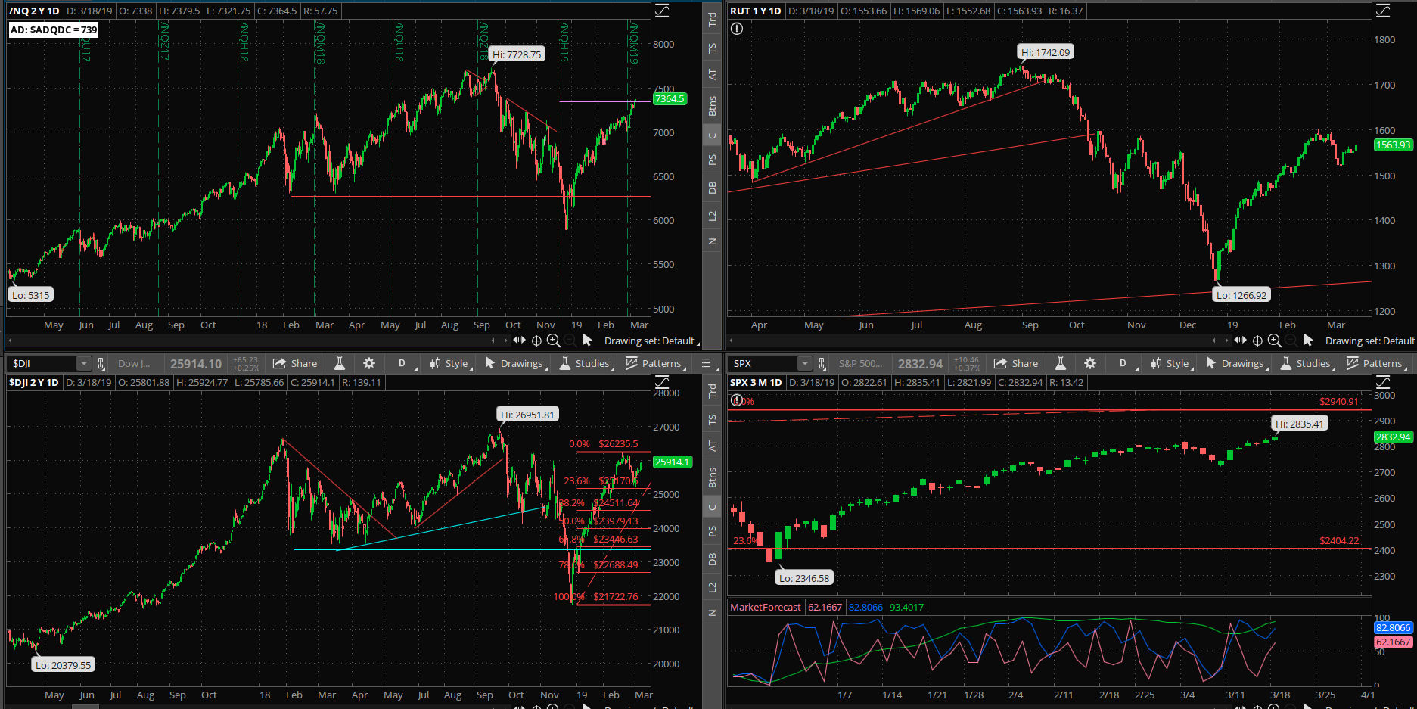Select pointer cursor tool on /NQ chart

(588, 341)
